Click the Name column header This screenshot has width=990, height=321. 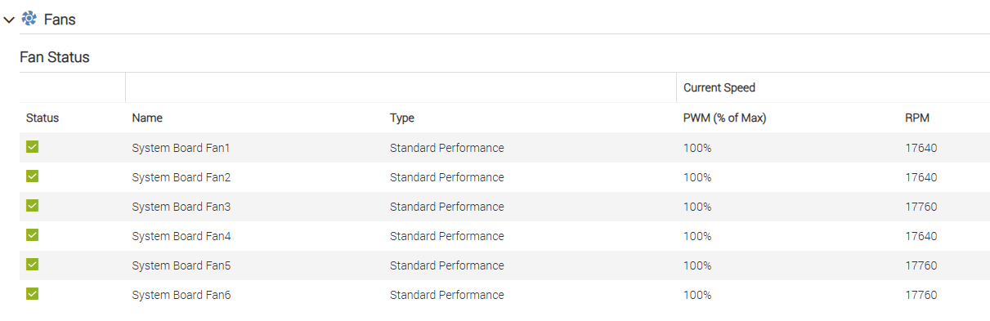(147, 118)
